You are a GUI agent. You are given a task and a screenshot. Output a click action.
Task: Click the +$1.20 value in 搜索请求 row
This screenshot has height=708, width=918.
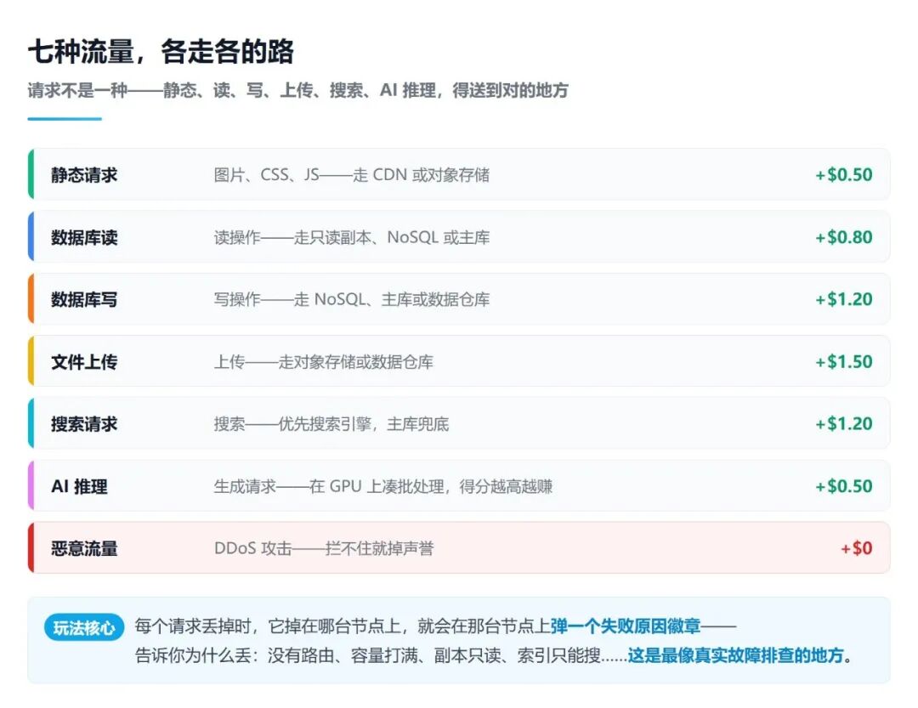pyautogui.click(x=844, y=423)
